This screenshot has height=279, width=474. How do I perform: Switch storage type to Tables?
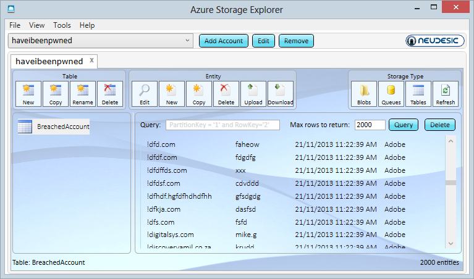pyautogui.click(x=418, y=94)
